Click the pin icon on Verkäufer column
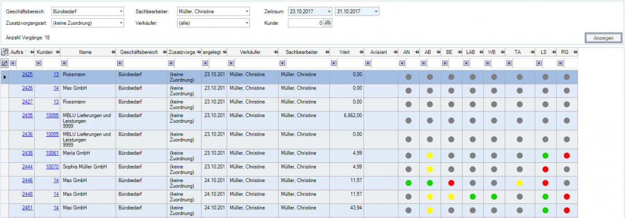 [274, 52]
